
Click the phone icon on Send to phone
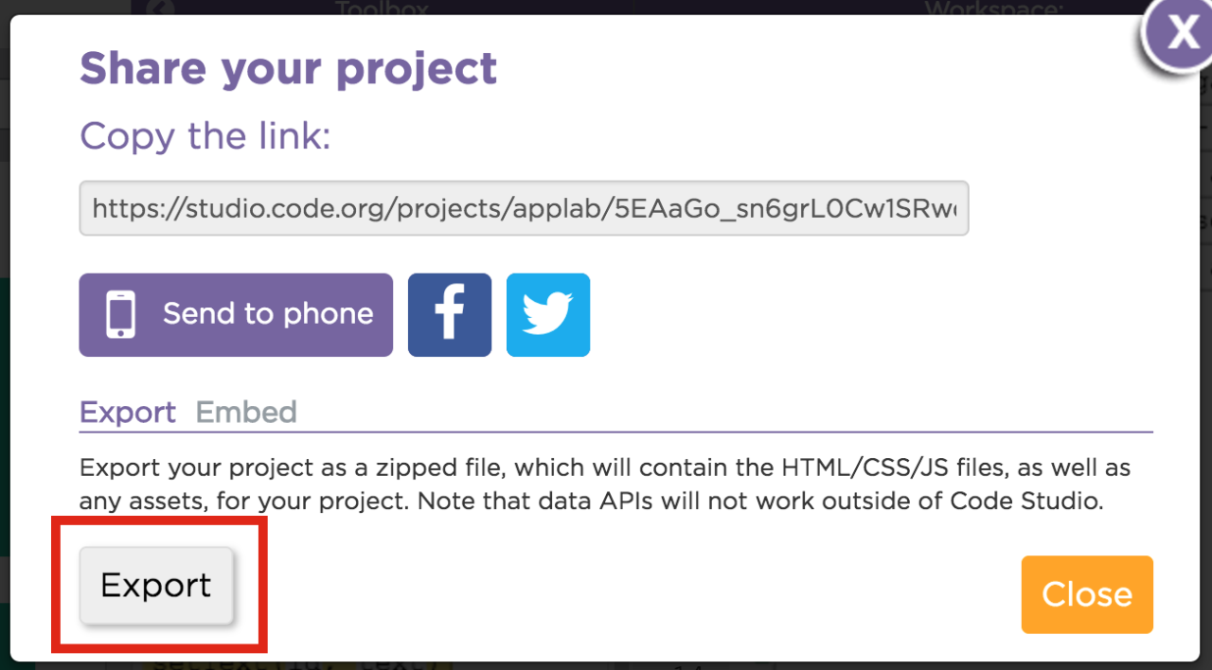(x=121, y=315)
